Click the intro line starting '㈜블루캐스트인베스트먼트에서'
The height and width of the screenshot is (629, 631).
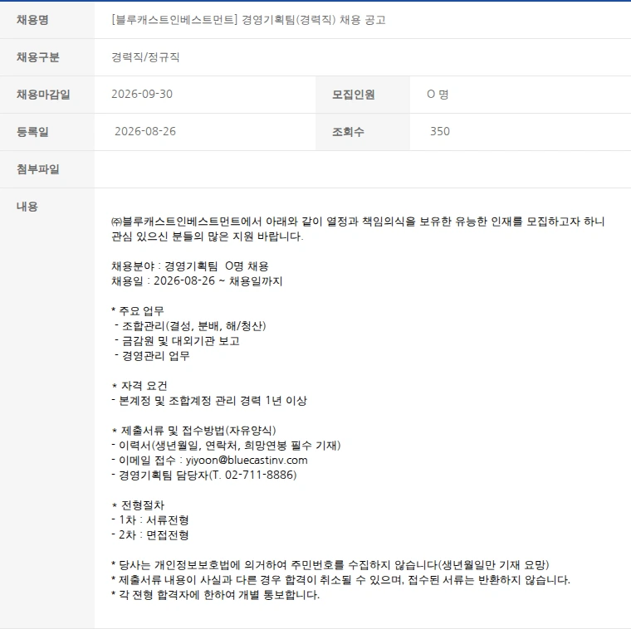pos(358,222)
